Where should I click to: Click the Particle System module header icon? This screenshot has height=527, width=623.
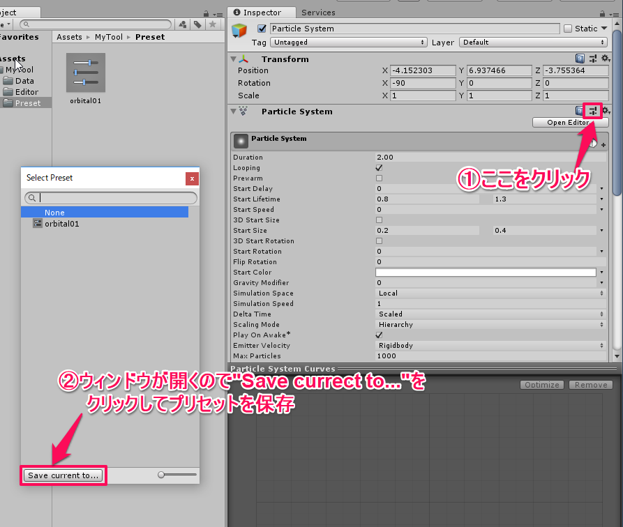(241, 141)
